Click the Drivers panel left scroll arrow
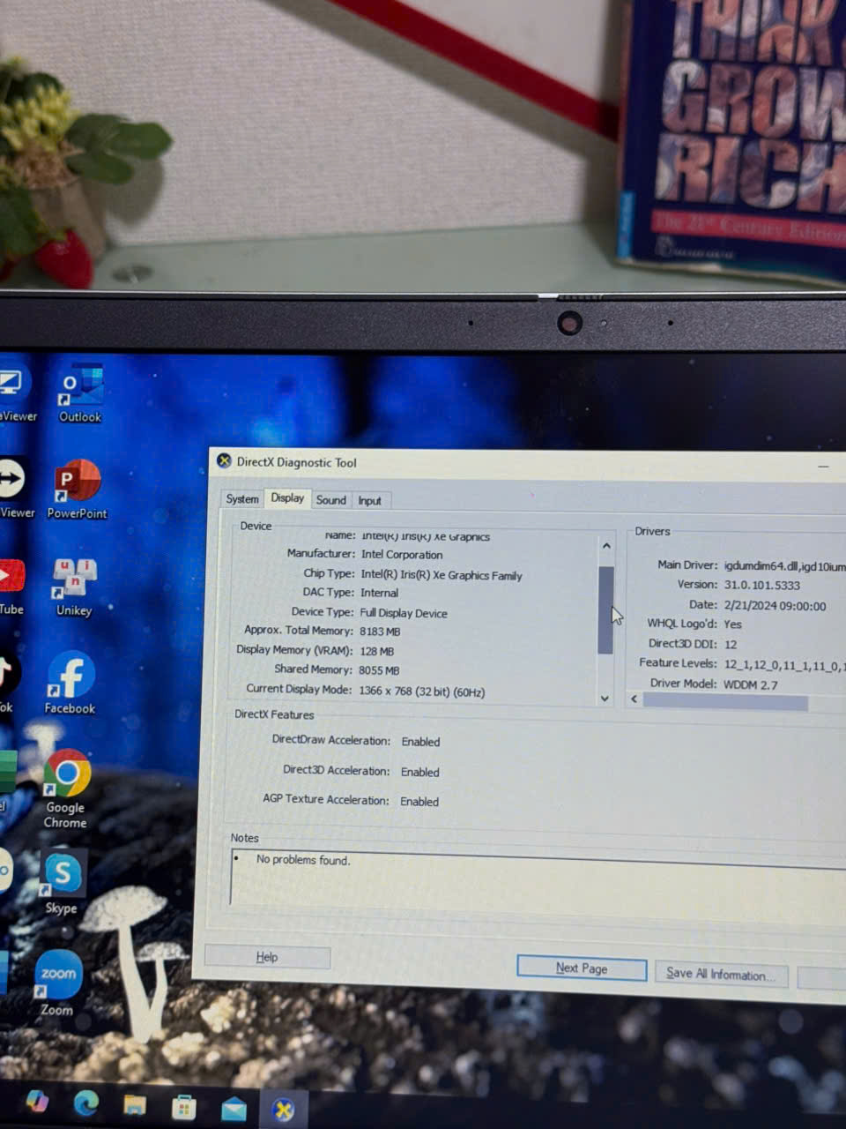 point(634,699)
